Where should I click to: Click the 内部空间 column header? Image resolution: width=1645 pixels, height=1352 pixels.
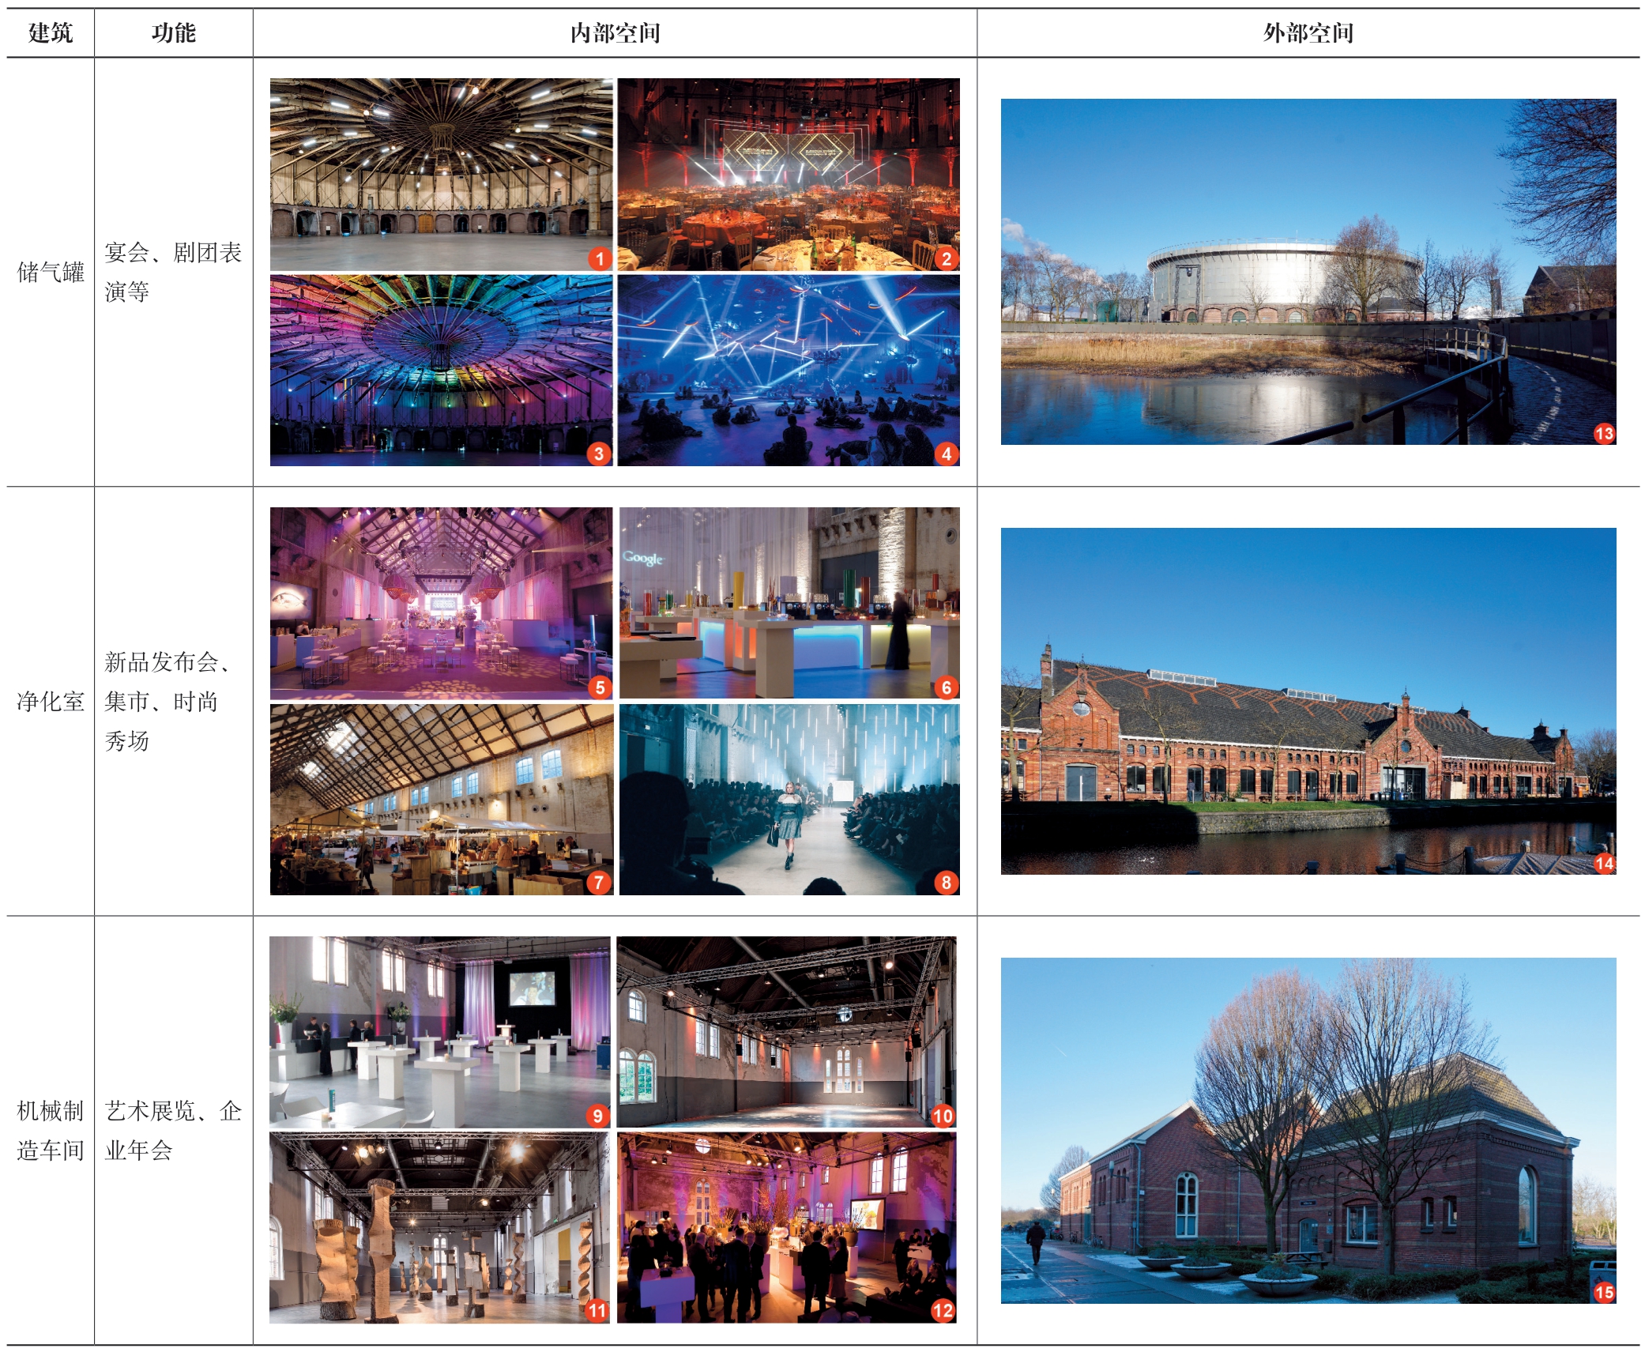tap(615, 33)
